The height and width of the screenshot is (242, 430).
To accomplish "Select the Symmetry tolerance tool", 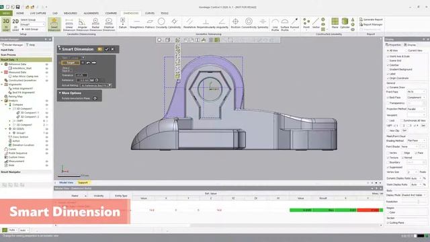I will point(263,24).
